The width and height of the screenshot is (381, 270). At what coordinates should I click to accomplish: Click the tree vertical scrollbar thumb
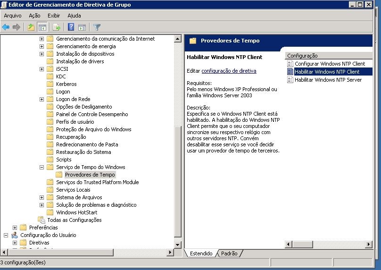click(x=178, y=182)
